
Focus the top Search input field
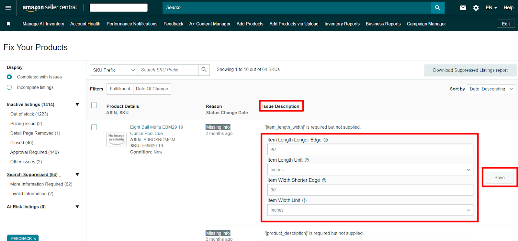coord(297,7)
